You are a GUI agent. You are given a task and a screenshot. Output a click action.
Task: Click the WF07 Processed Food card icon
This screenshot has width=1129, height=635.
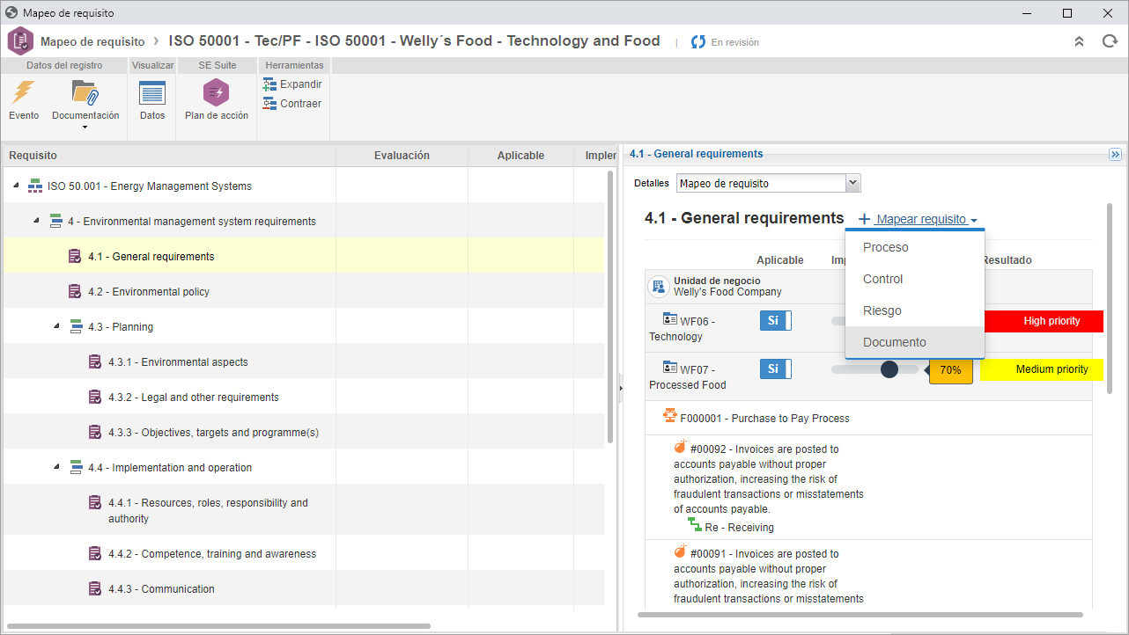click(670, 369)
